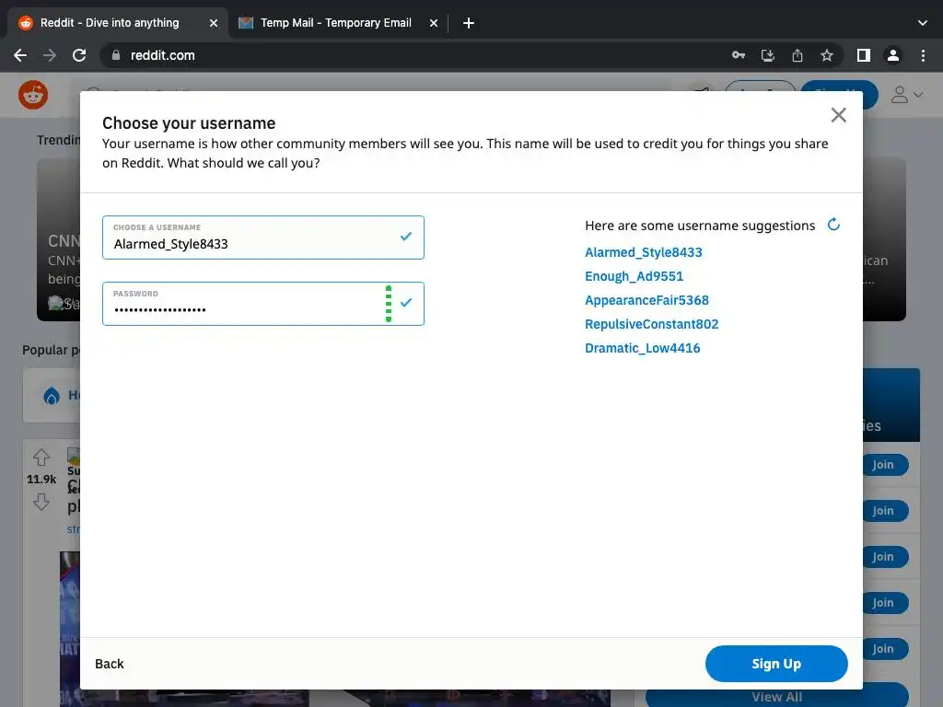This screenshot has height=707, width=943.
Task: Select suggestion Dramatic_Low4416
Action: (642, 348)
